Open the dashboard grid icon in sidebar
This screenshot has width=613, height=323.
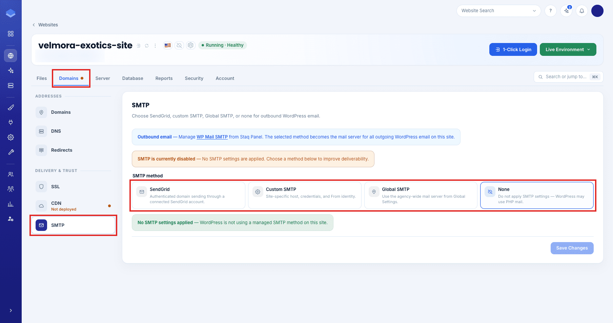(x=11, y=34)
